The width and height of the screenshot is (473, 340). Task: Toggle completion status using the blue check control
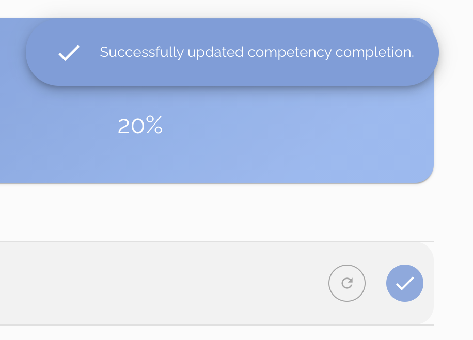(405, 283)
